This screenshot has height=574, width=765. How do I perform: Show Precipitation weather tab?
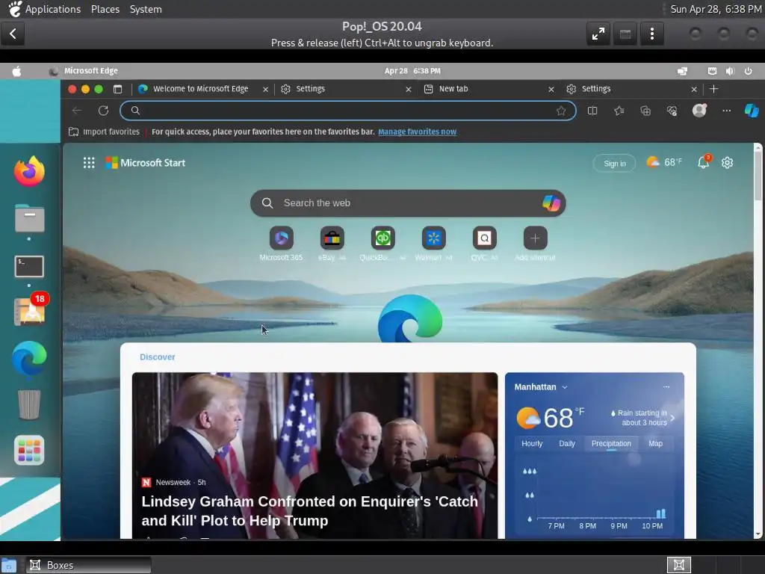[611, 444]
